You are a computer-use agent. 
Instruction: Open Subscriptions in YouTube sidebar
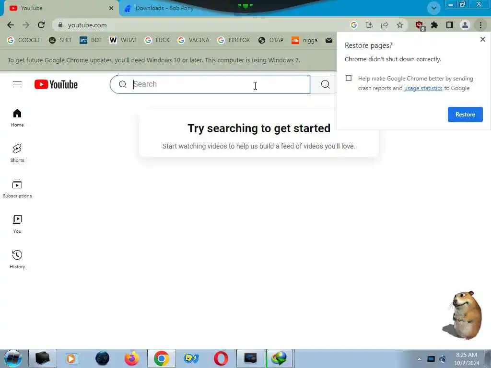tap(17, 189)
